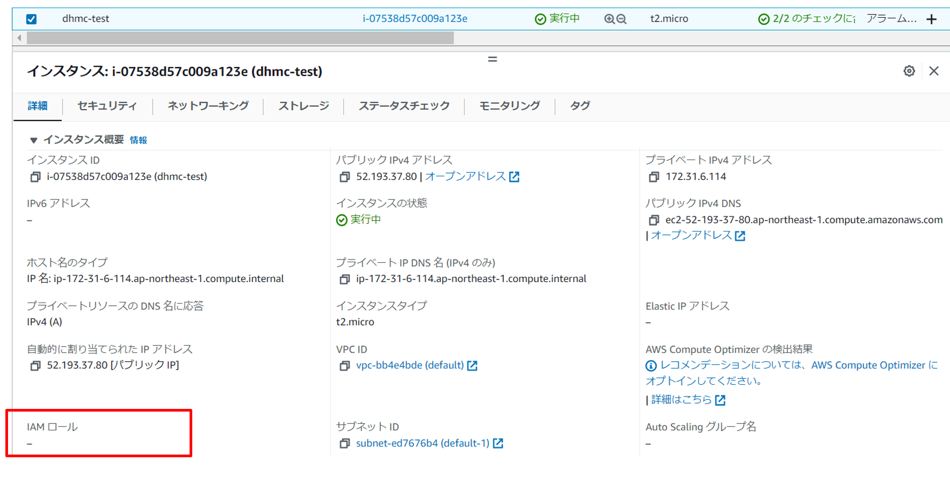
Task: Click the horizontal scrollbar left arrow
Action: (x=19, y=38)
